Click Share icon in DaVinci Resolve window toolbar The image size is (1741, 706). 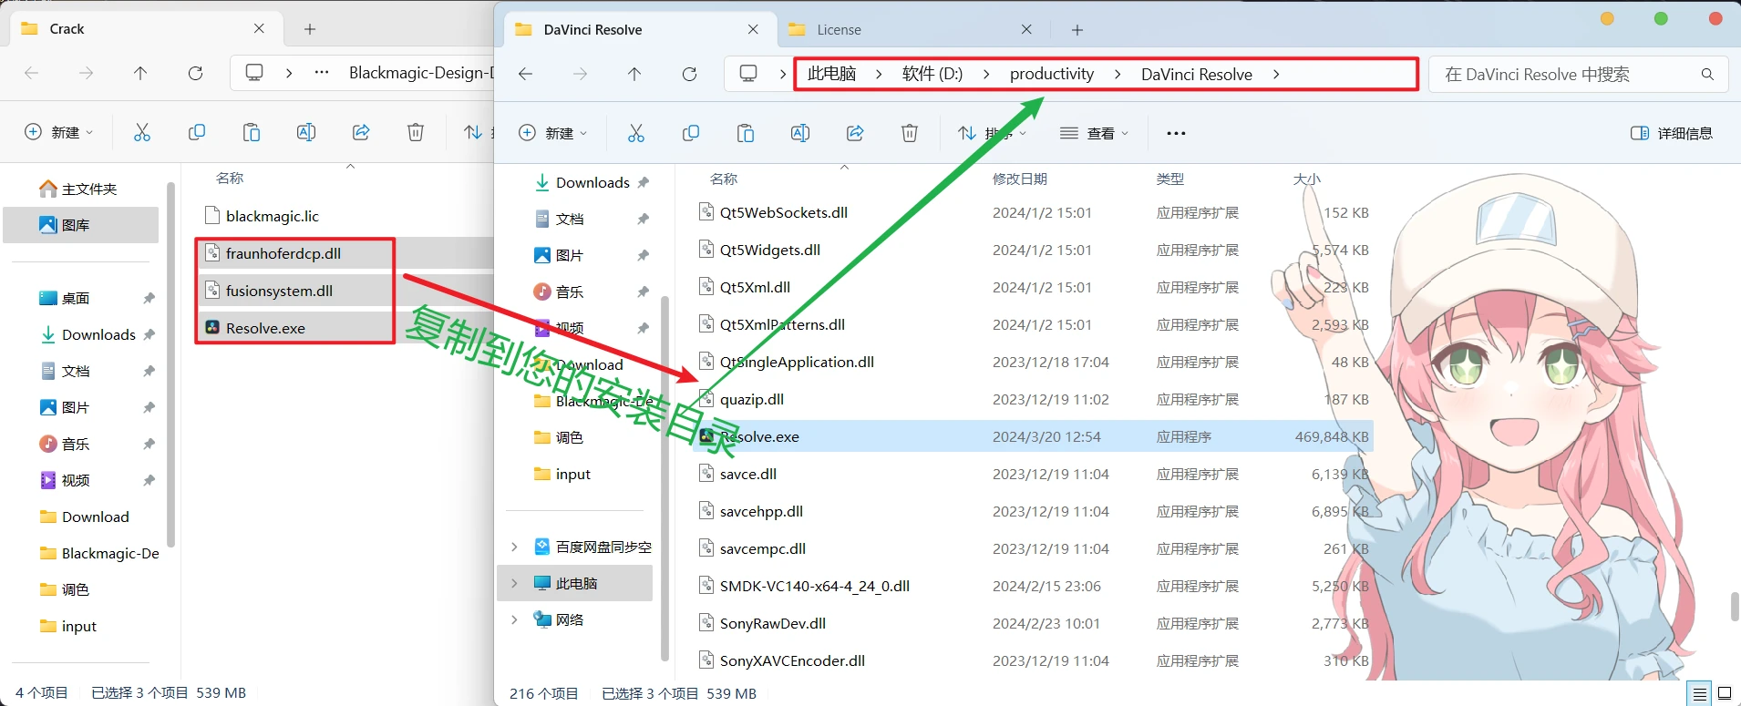[855, 133]
